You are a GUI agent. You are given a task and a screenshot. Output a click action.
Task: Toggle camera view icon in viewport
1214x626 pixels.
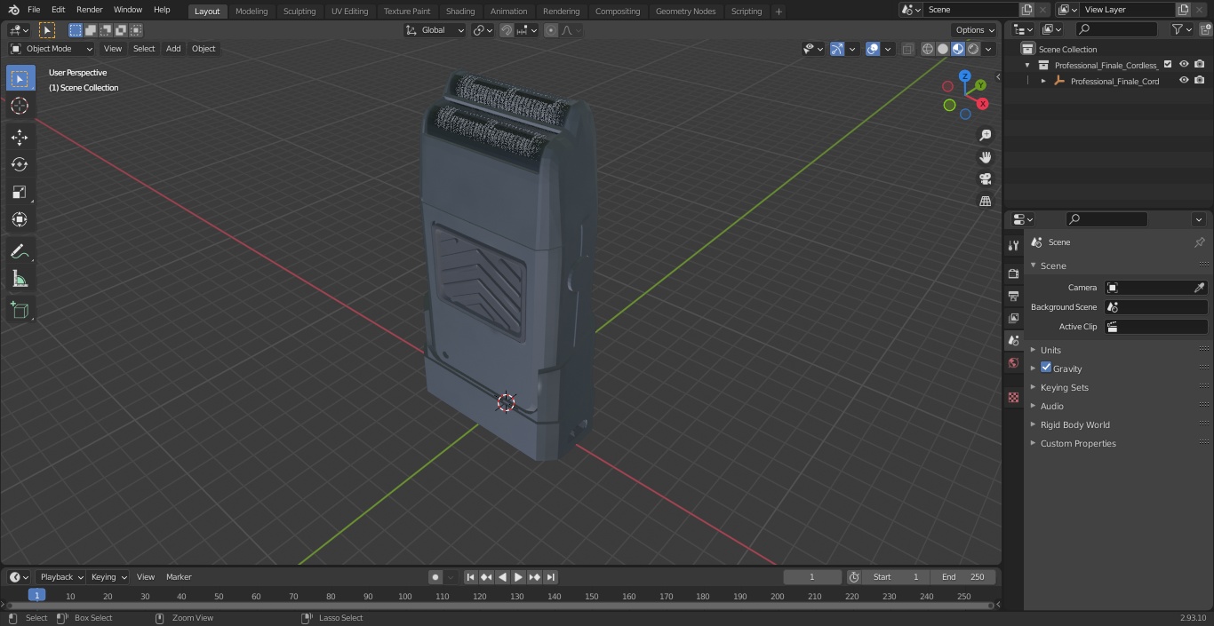tap(985, 179)
